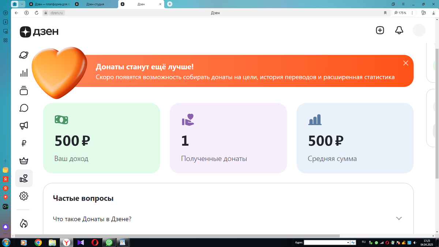Open Alice assistant icon in side panel
The image size is (439, 247).
(5, 227)
